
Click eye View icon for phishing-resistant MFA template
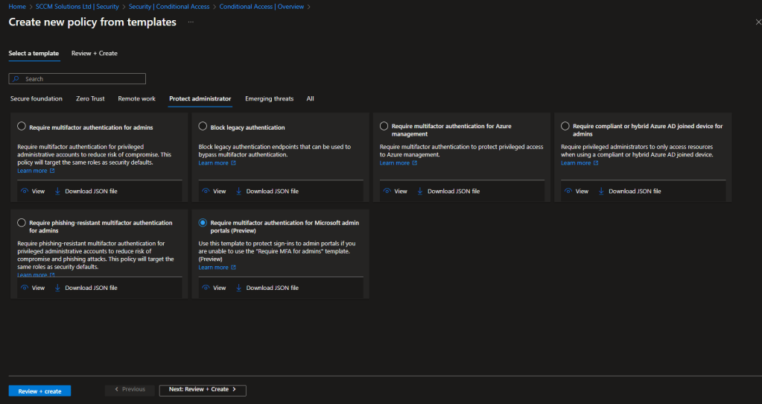tap(25, 288)
